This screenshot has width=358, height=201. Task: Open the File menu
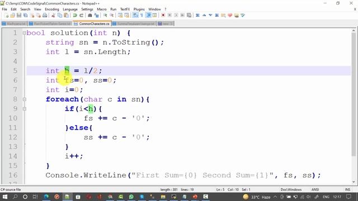click(x=4, y=9)
